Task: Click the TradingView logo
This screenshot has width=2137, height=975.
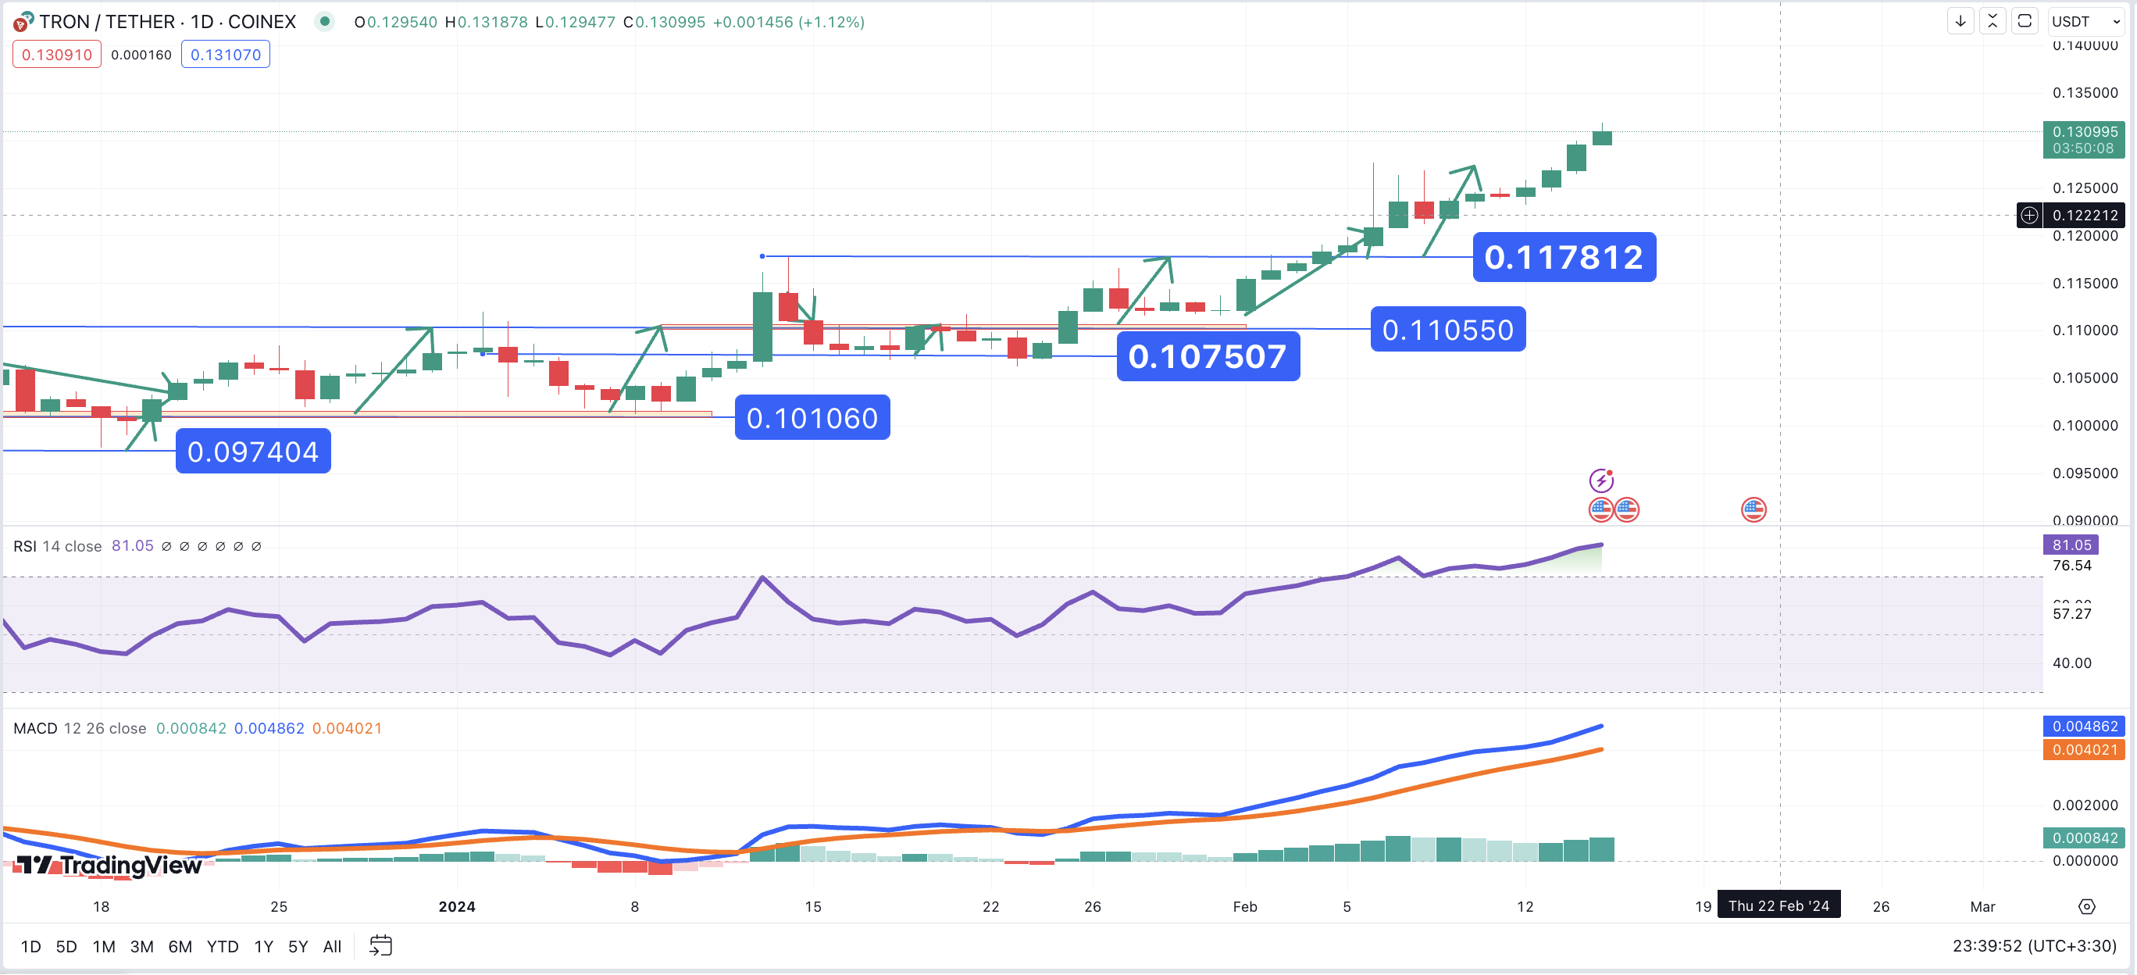Action: coord(109,866)
